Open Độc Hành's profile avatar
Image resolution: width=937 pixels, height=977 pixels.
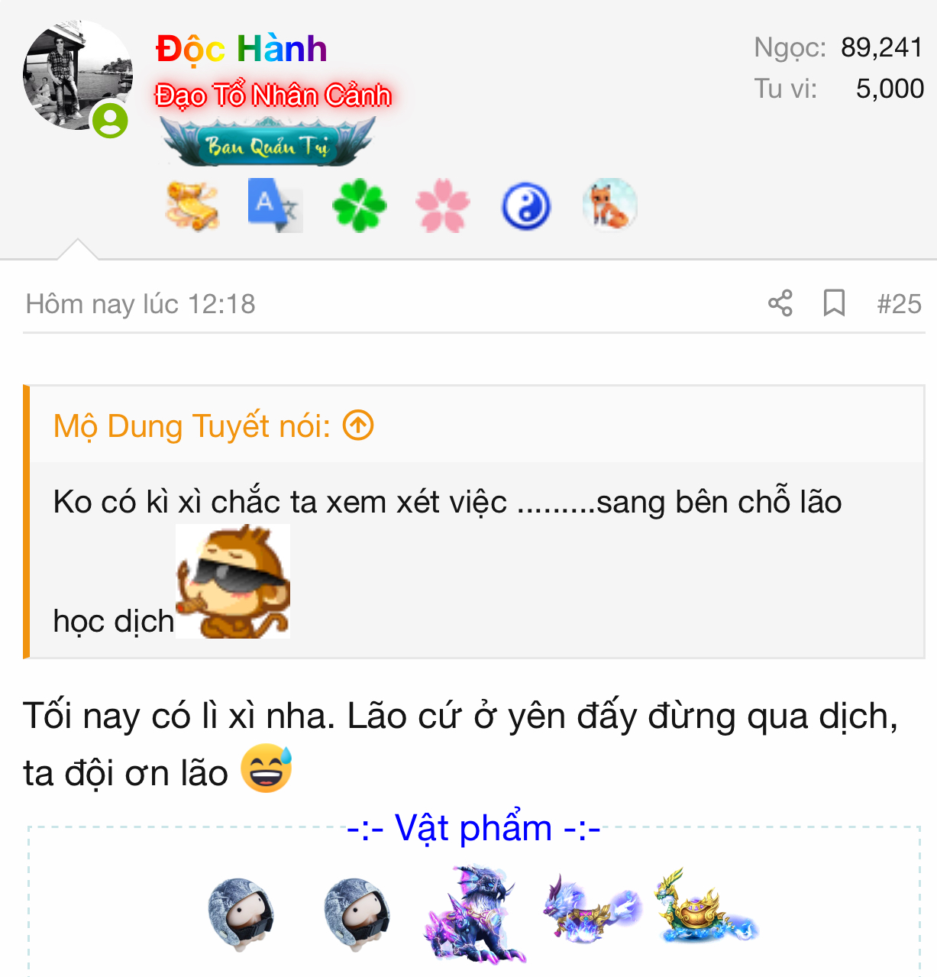78,75
